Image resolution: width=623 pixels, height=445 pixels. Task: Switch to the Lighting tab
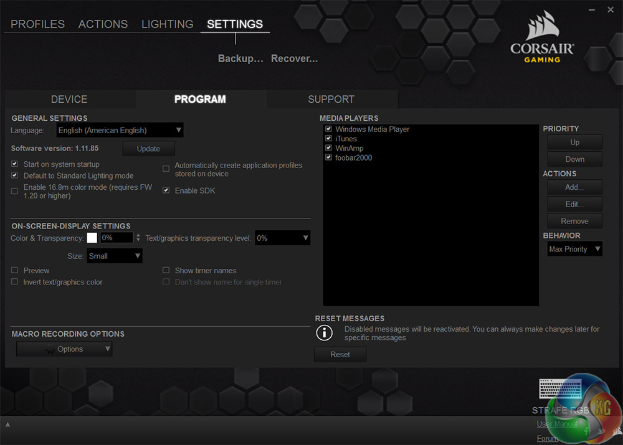pos(167,24)
